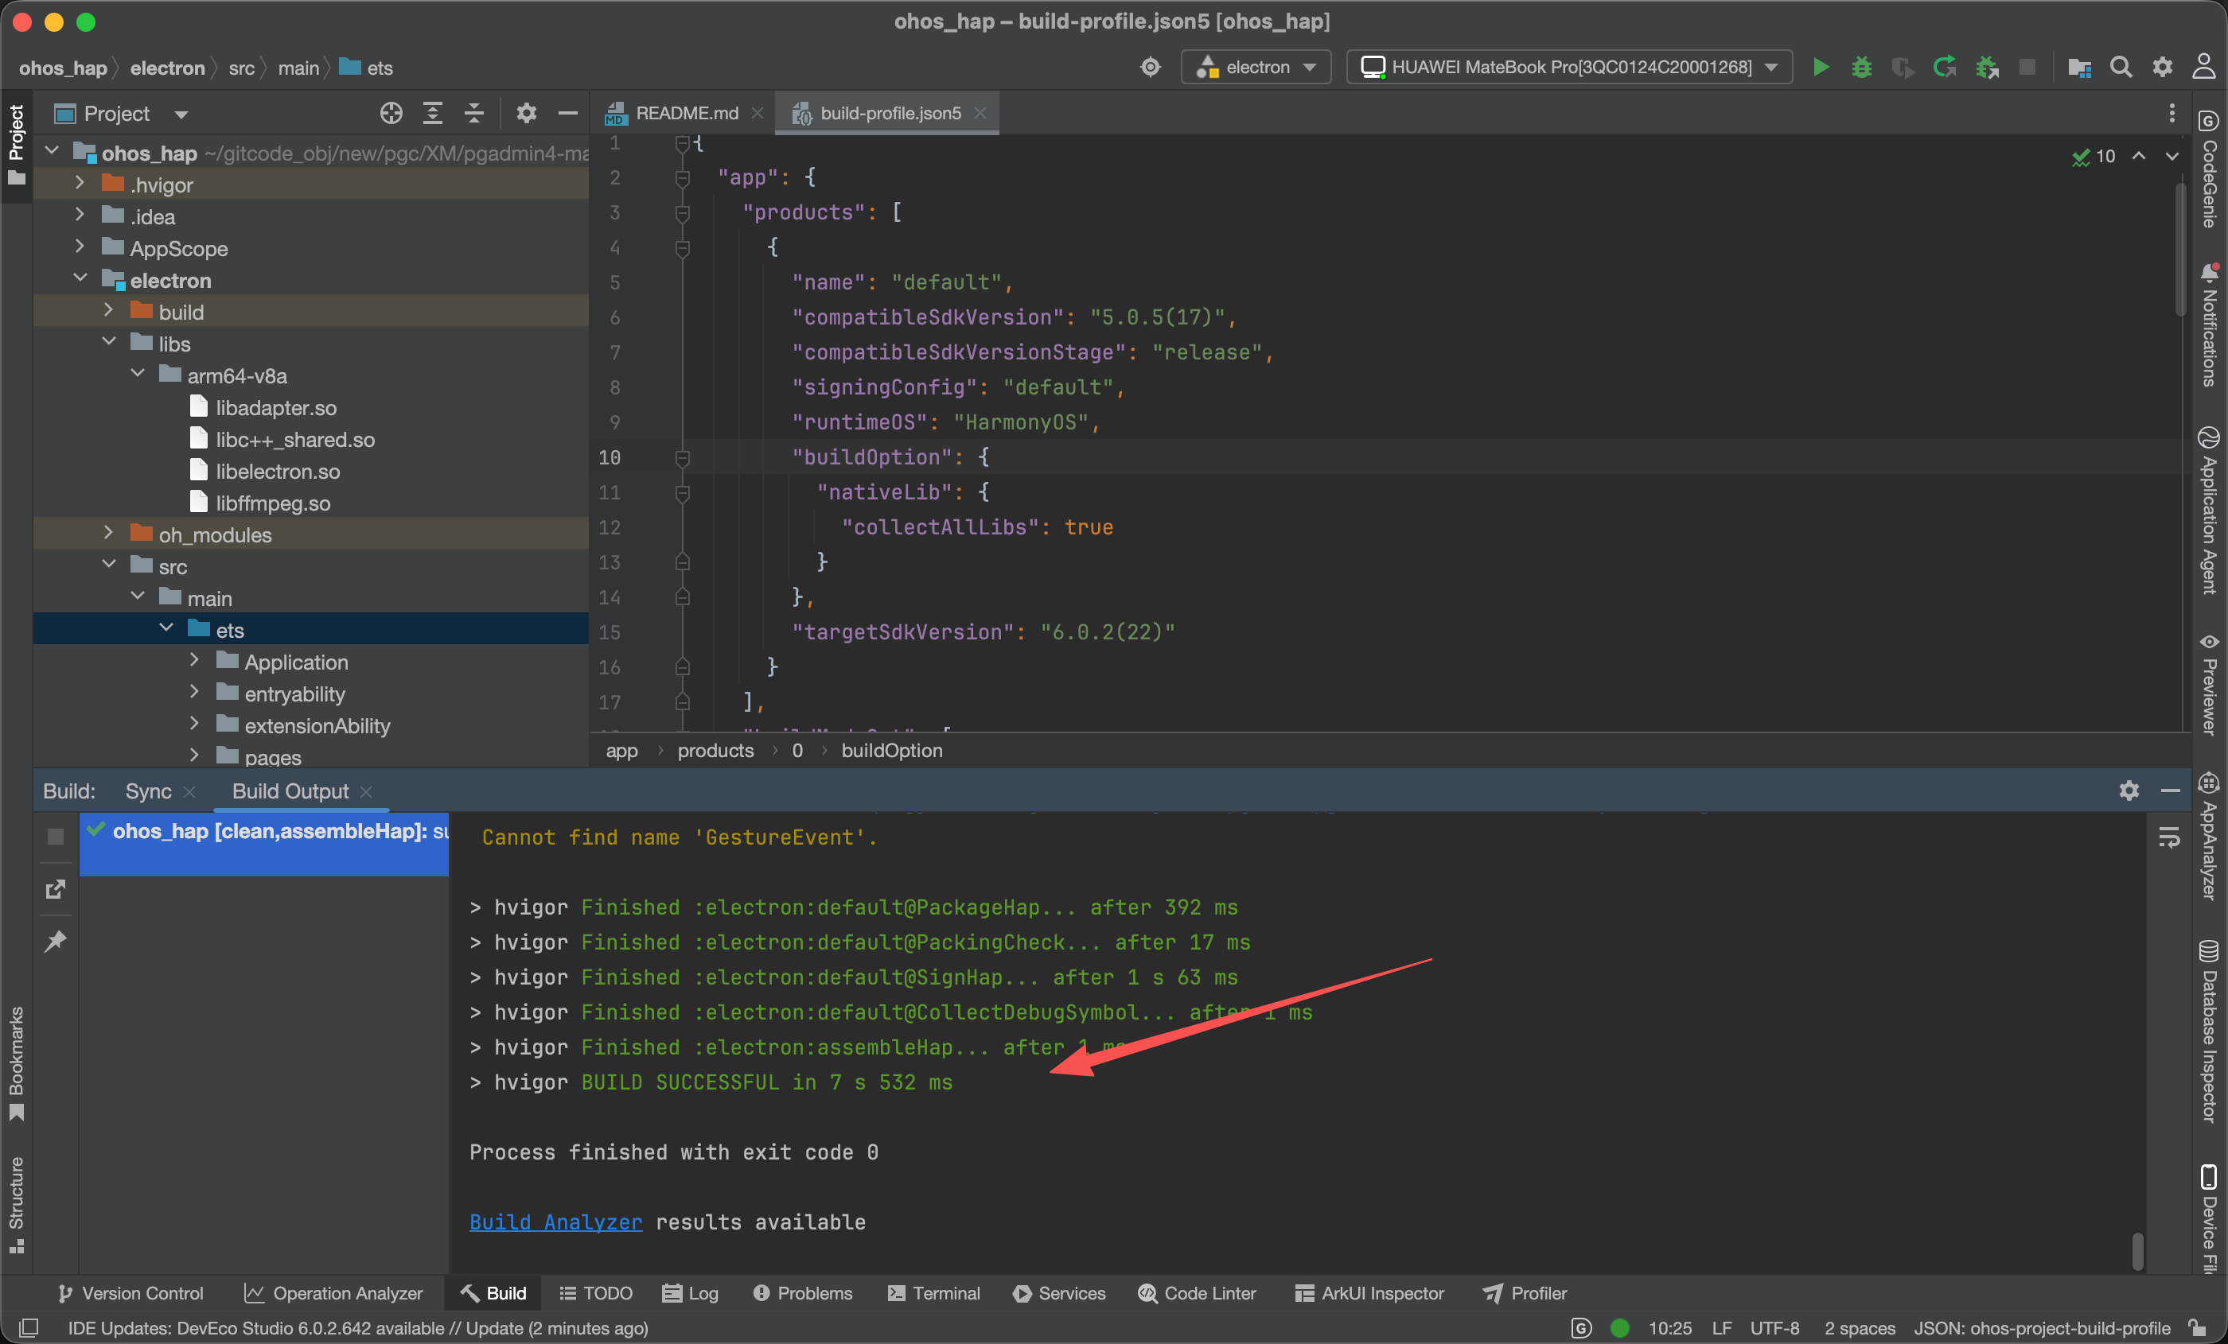
Task: Open the user account icon
Action: (x=2203, y=67)
